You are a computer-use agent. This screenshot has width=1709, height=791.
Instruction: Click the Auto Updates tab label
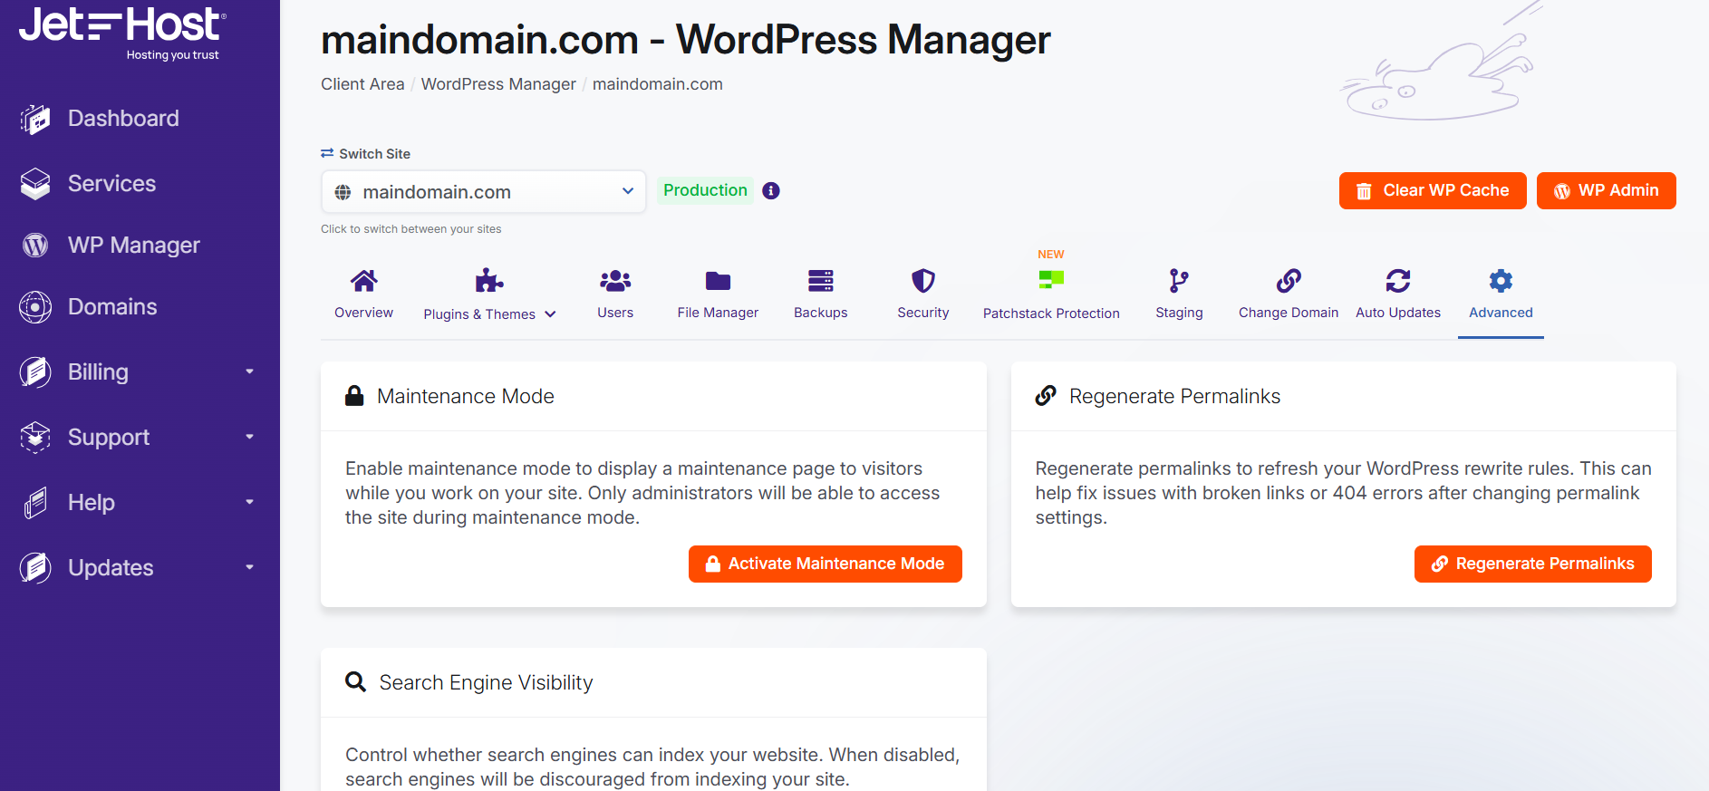(x=1398, y=313)
